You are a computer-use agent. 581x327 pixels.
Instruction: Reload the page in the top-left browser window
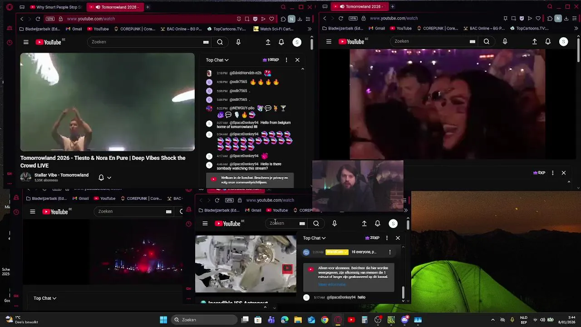(38, 19)
